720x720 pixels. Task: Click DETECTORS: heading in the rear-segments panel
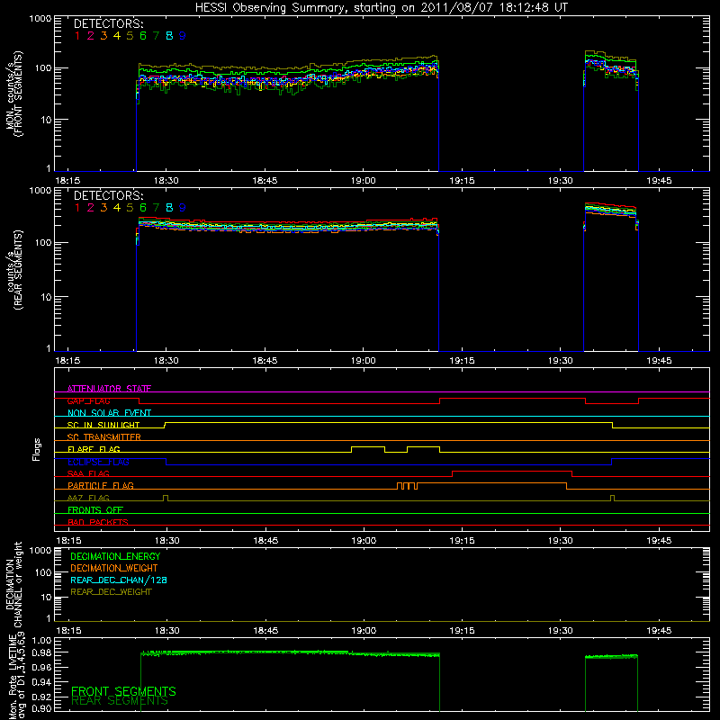coord(108,195)
